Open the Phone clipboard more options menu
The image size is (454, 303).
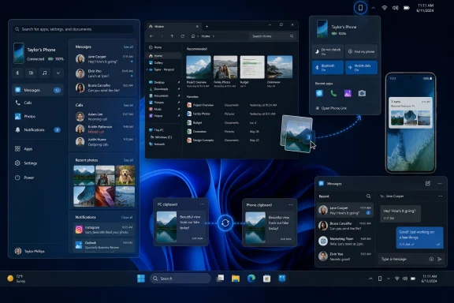pos(291,204)
